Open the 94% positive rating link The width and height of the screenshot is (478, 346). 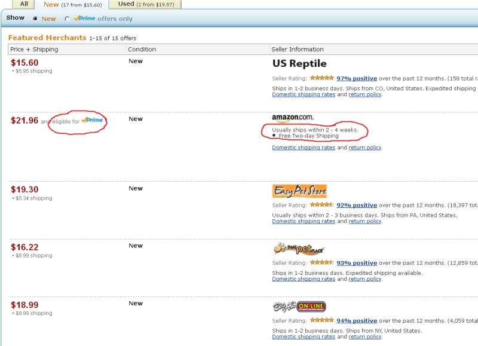pyautogui.click(x=357, y=320)
